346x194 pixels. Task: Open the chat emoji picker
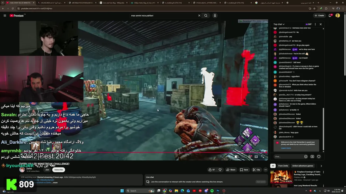(306, 157)
